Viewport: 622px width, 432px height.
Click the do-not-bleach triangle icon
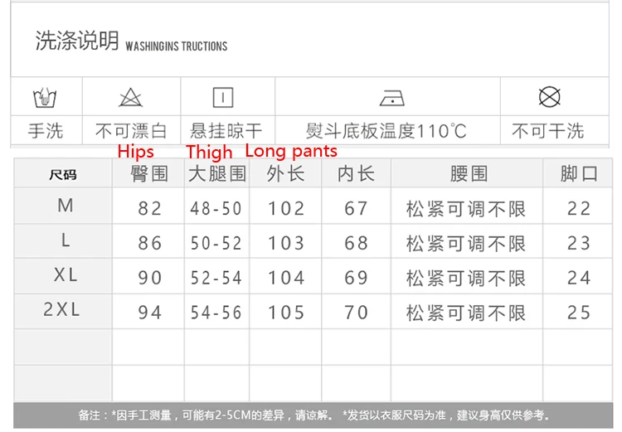[x=130, y=98]
